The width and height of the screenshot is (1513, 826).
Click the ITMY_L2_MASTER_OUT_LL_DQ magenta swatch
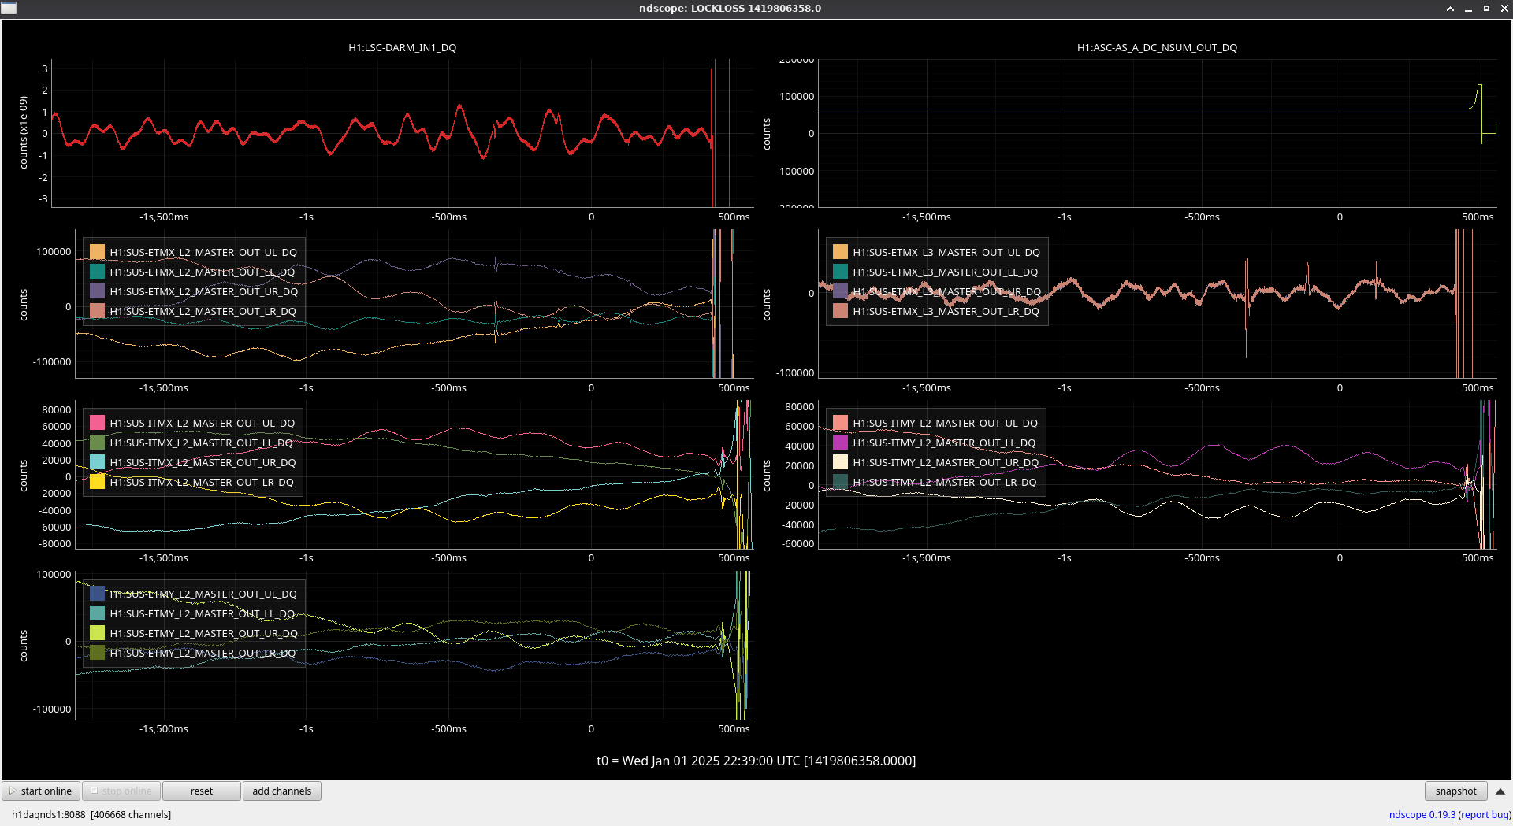point(840,443)
